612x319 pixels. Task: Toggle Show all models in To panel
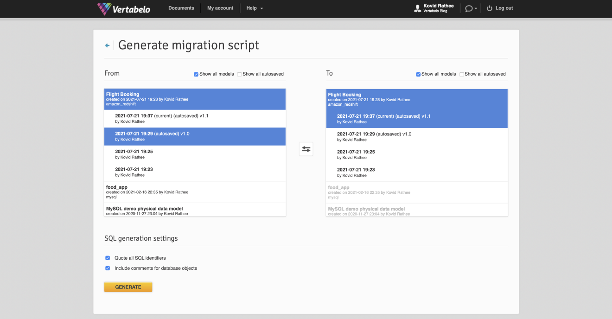(x=418, y=74)
